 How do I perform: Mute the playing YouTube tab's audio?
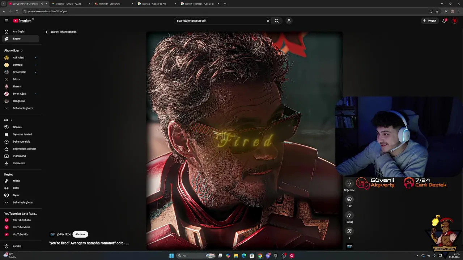pyautogui.click(x=42, y=4)
